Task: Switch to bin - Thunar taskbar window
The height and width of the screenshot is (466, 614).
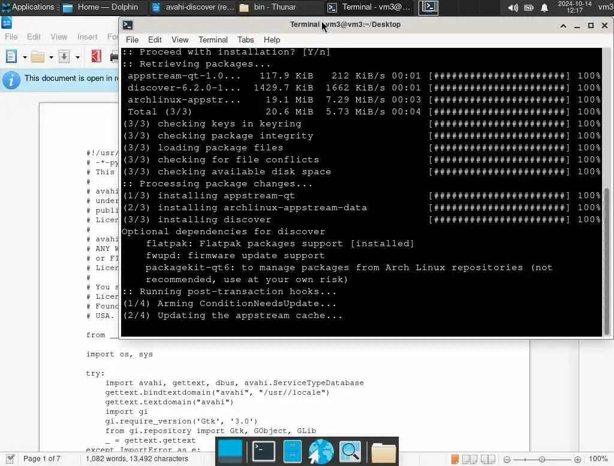Action: pos(279,7)
